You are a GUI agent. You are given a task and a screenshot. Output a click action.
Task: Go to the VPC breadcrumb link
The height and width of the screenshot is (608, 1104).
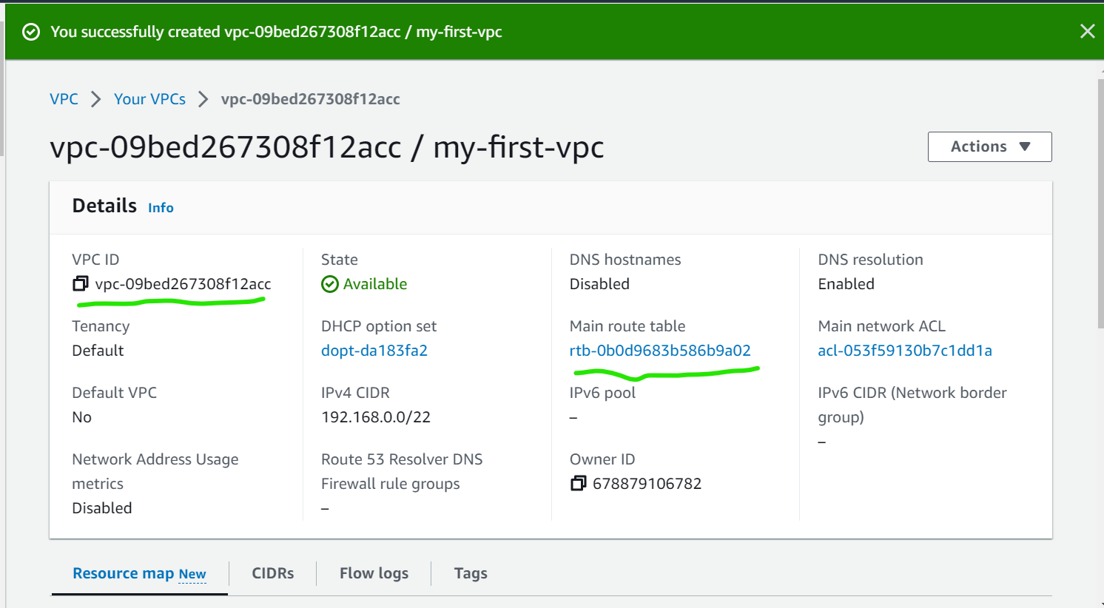point(64,99)
